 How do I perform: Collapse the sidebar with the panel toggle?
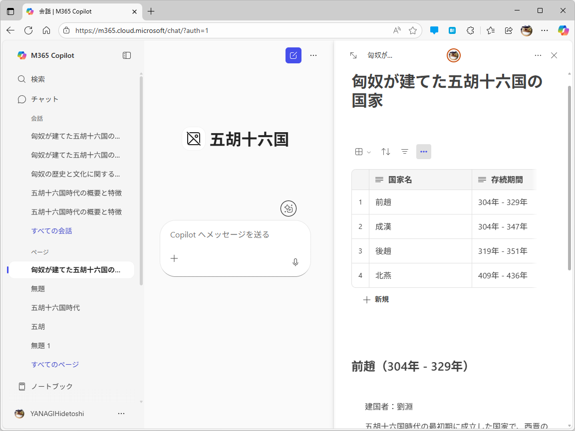pos(127,55)
